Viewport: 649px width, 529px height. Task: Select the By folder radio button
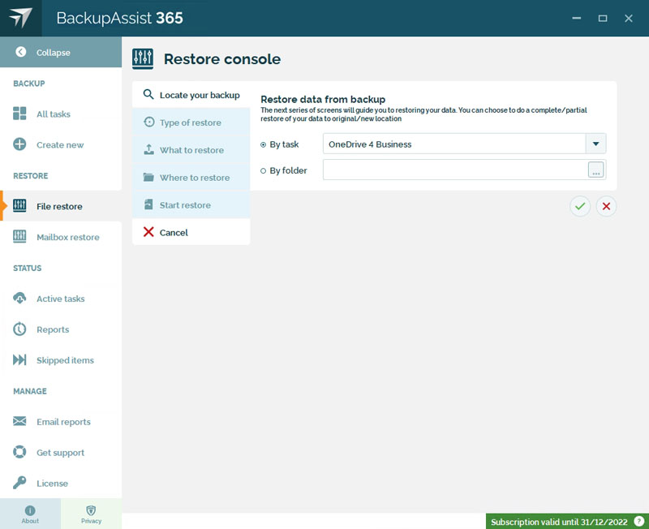click(x=263, y=170)
